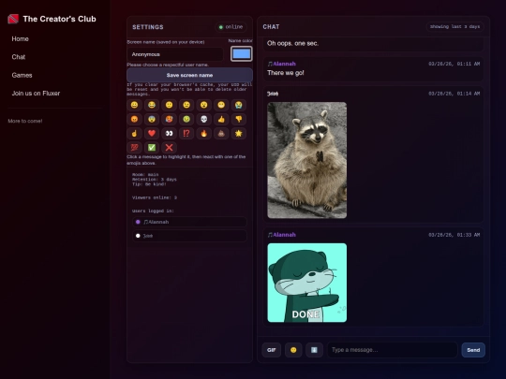Image resolution: width=506 pixels, height=379 pixels.
Task: React with the screaming in fear emoji
Action: [x=152, y=119]
